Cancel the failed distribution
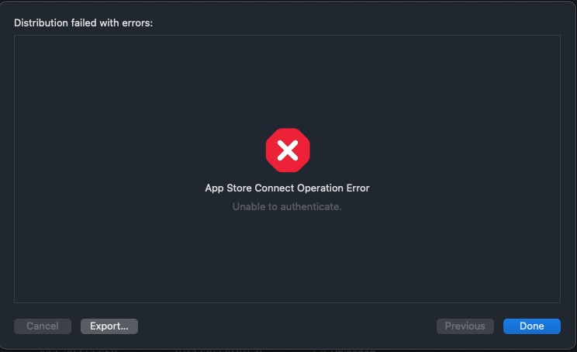This screenshot has width=577, height=352. click(x=43, y=326)
